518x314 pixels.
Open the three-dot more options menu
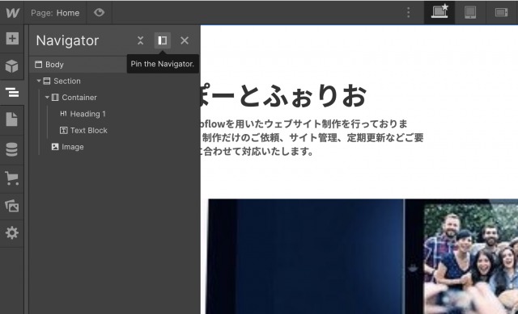click(409, 13)
